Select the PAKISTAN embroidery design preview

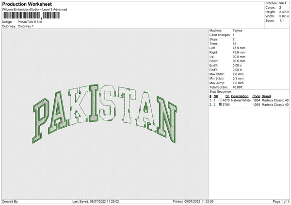click(105, 114)
